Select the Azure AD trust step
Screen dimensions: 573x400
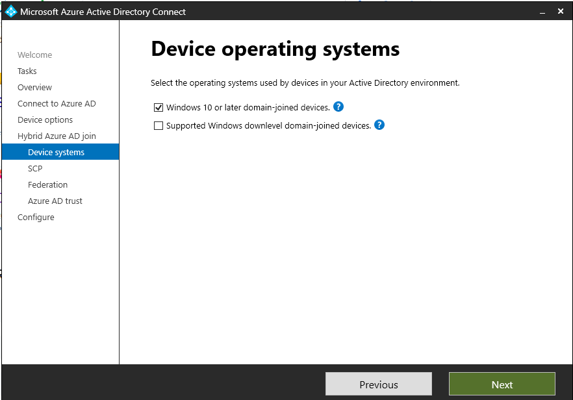tap(55, 201)
